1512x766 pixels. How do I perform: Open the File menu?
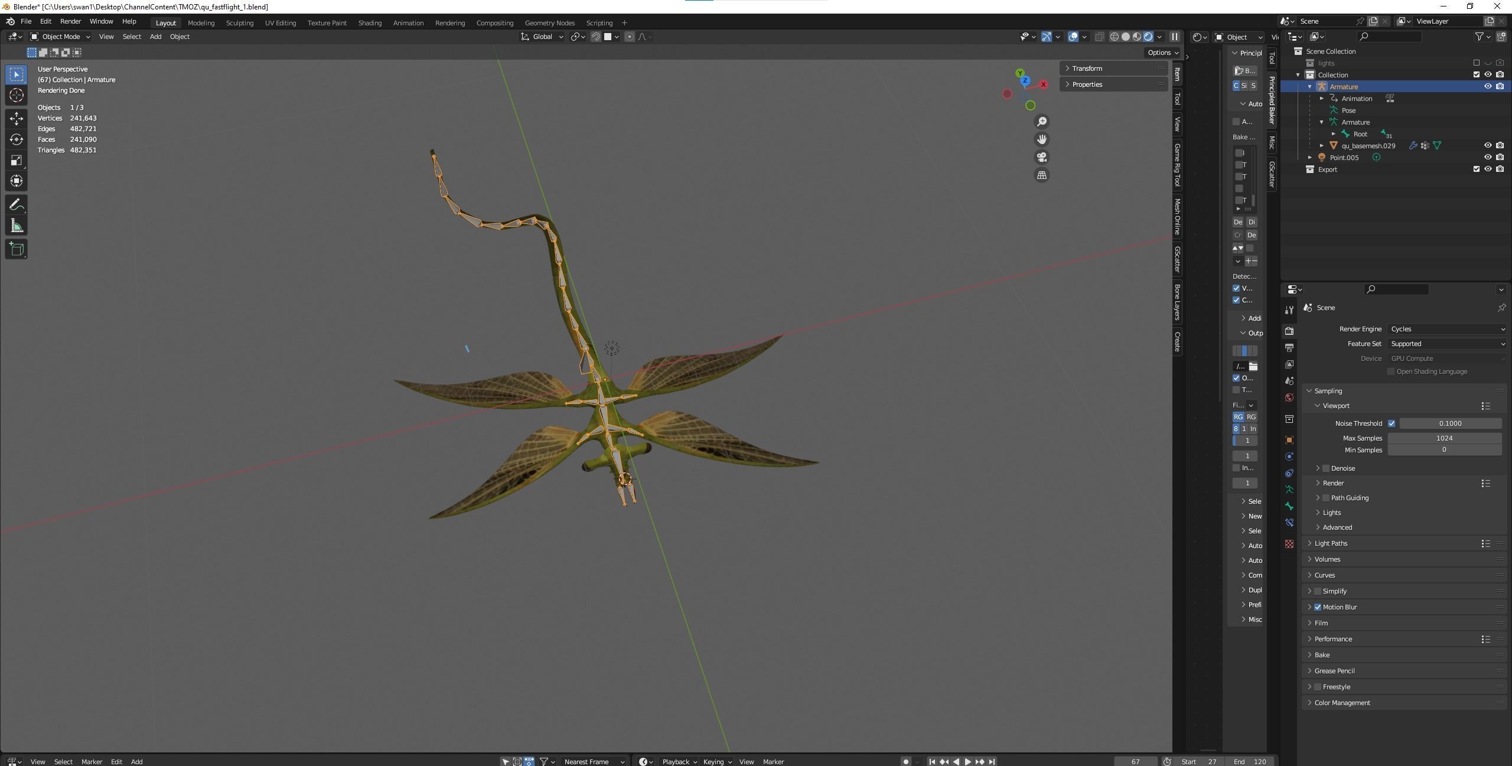[26, 21]
